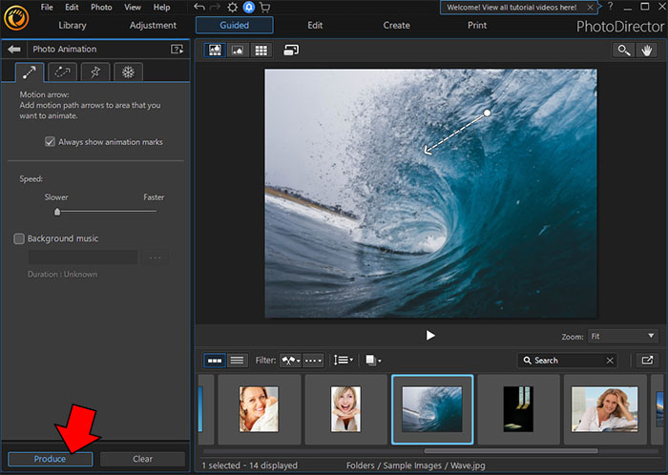This screenshot has width=668, height=475.
Task: Select the dashed path animation tool tab
Action: pyautogui.click(x=62, y=72)
